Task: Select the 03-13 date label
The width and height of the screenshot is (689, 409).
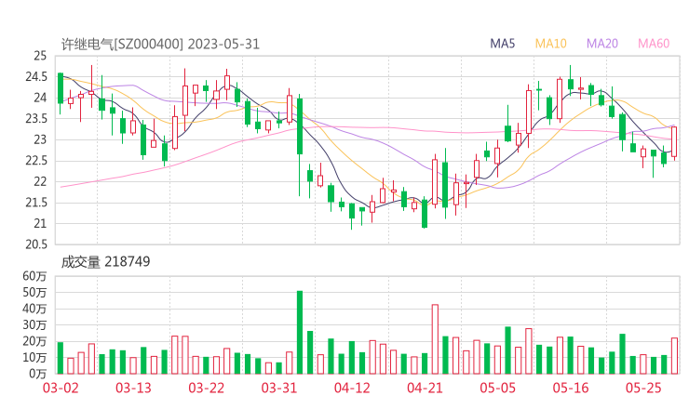Action: [135, 388]
